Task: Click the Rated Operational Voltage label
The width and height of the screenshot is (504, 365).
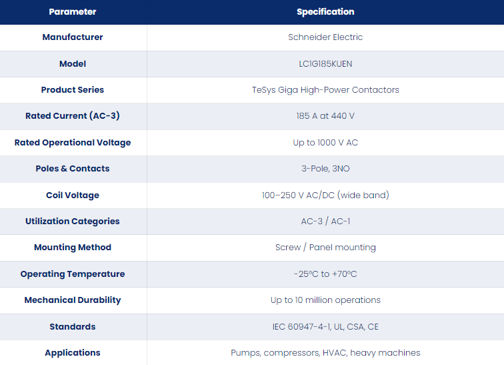Action: pyautogui.click(x=73, y=143)
